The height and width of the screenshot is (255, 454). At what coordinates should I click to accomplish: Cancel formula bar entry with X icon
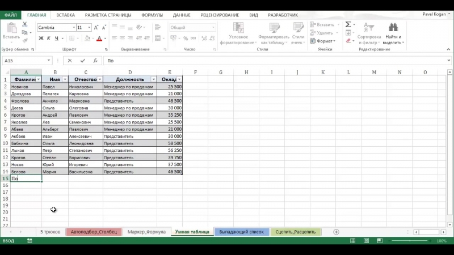(x=70, y=61)
